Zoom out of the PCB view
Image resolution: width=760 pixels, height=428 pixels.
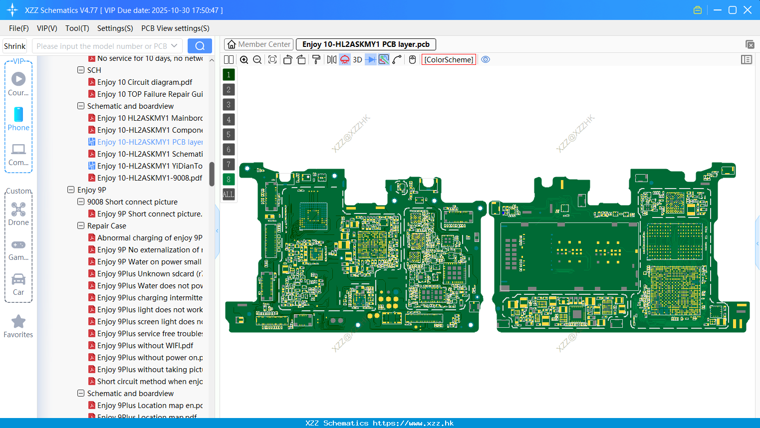257,59
